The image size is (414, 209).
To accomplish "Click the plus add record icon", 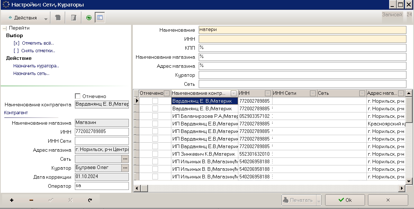I will click(12, 200).
